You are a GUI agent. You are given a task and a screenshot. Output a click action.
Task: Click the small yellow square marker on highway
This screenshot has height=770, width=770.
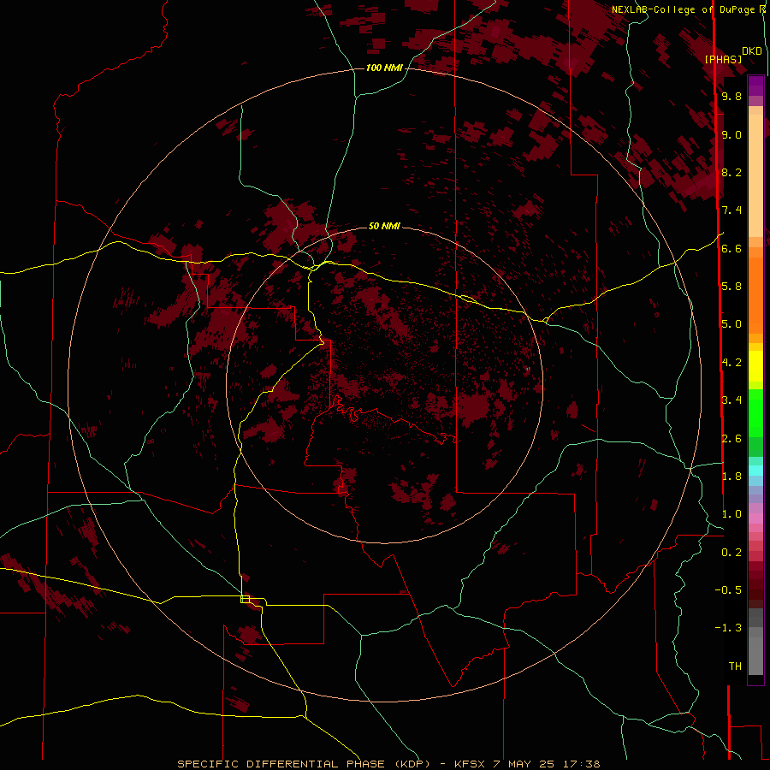point(245,599)
